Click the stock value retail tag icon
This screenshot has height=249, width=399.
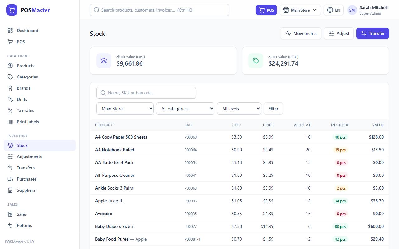256,61
